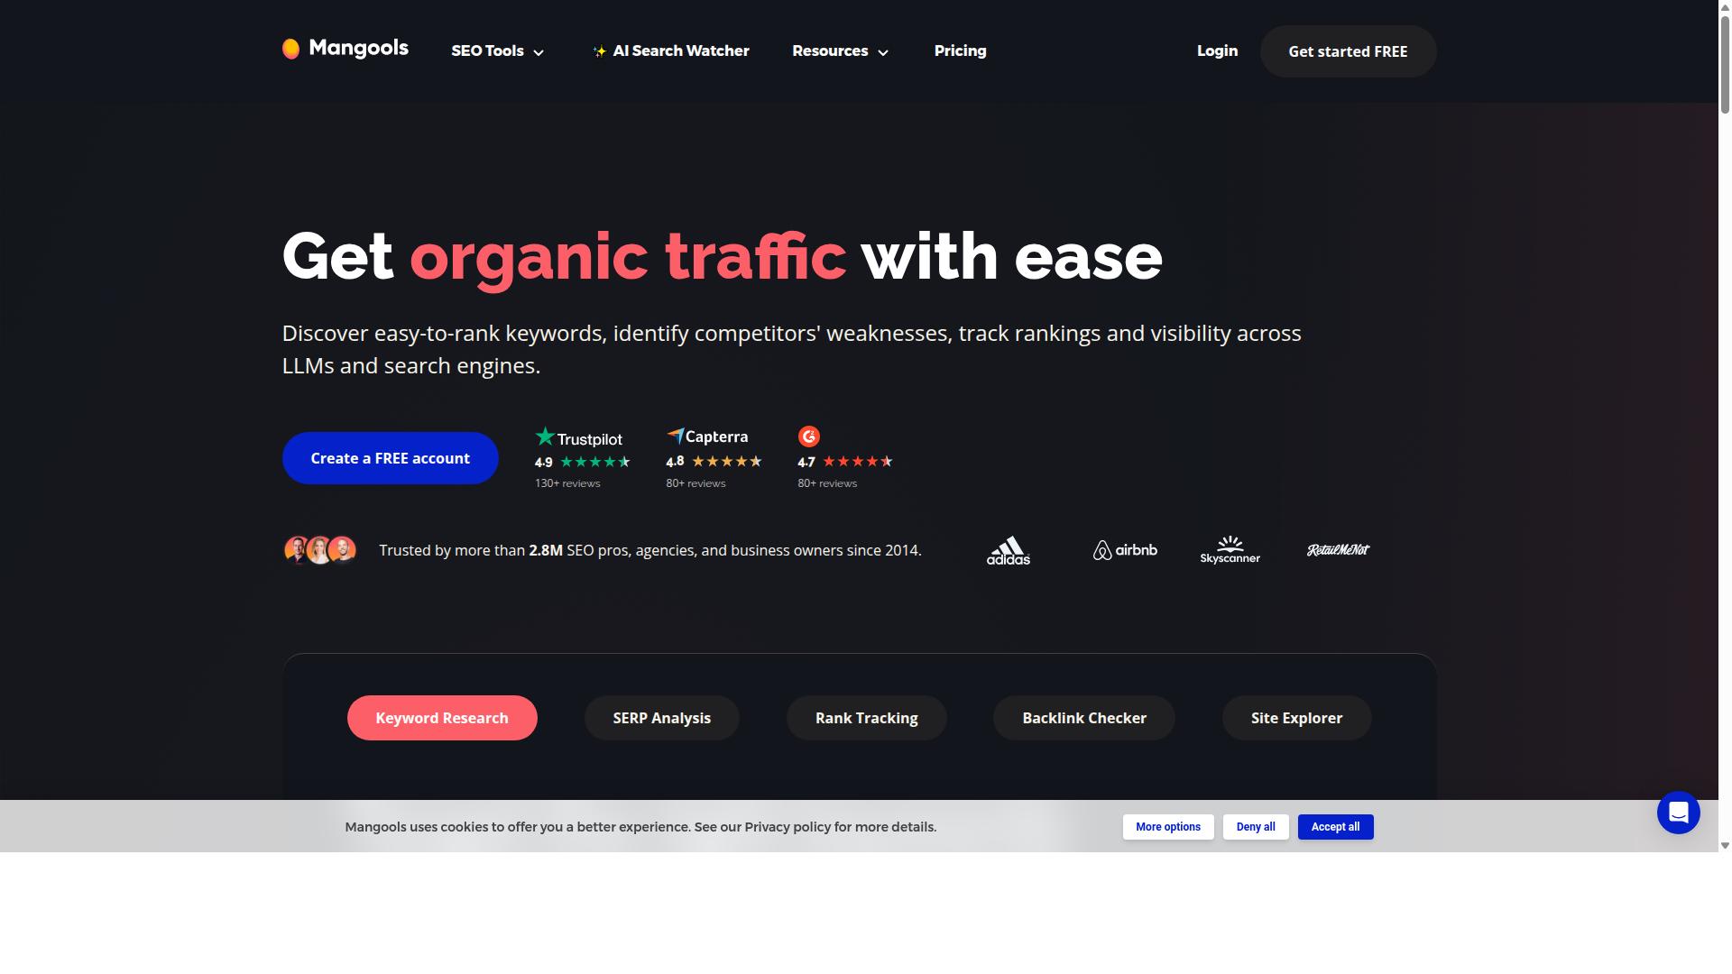1732x974 pixels.
Task: Open the Site Explorer tab
Action: (x=1296, y=718)
